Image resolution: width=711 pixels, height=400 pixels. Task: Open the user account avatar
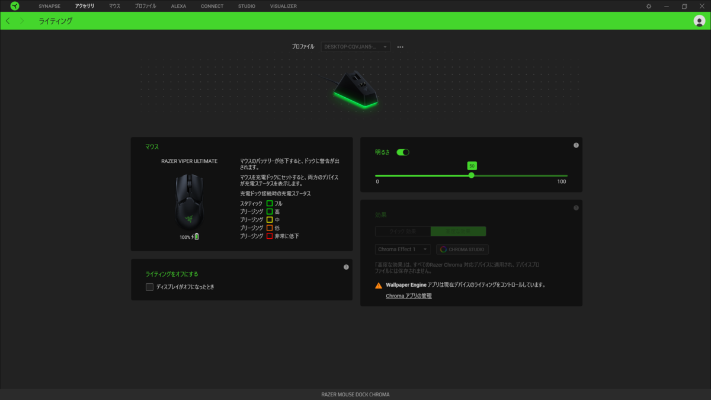699,21
